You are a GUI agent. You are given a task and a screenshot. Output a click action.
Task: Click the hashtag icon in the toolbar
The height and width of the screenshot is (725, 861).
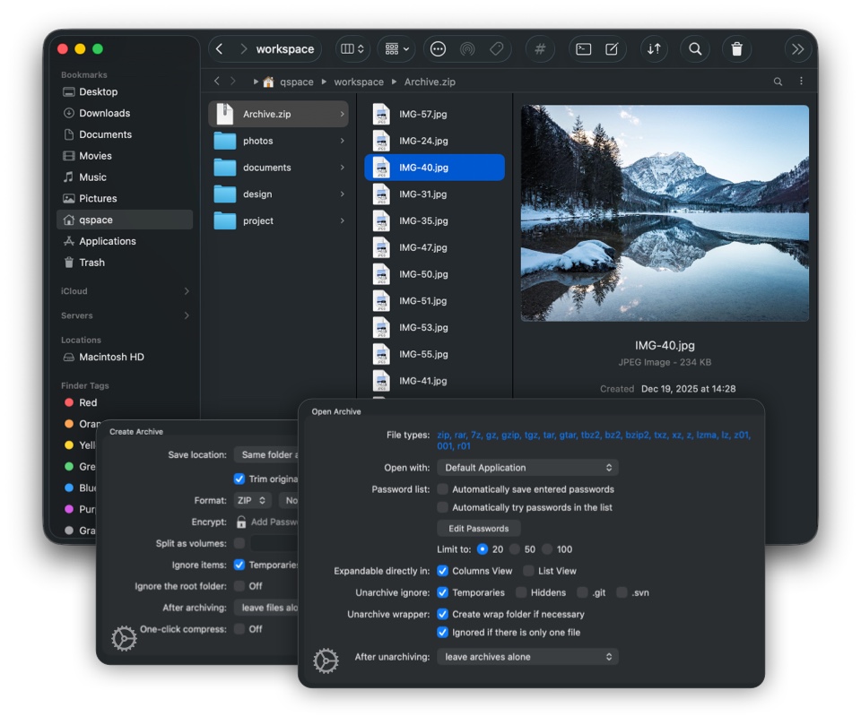point(539,49)
